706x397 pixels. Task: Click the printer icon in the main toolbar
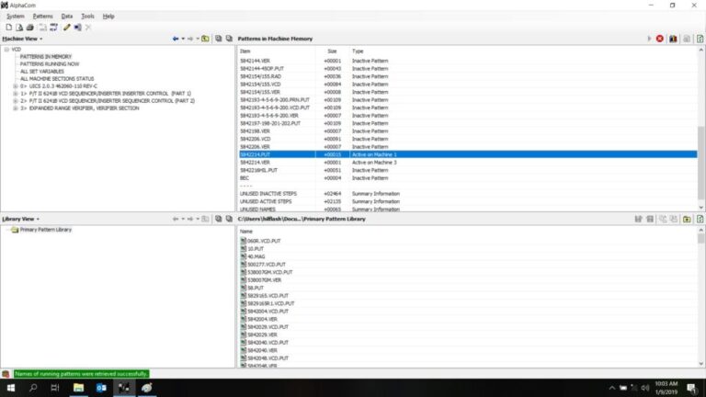coord(29,28)
